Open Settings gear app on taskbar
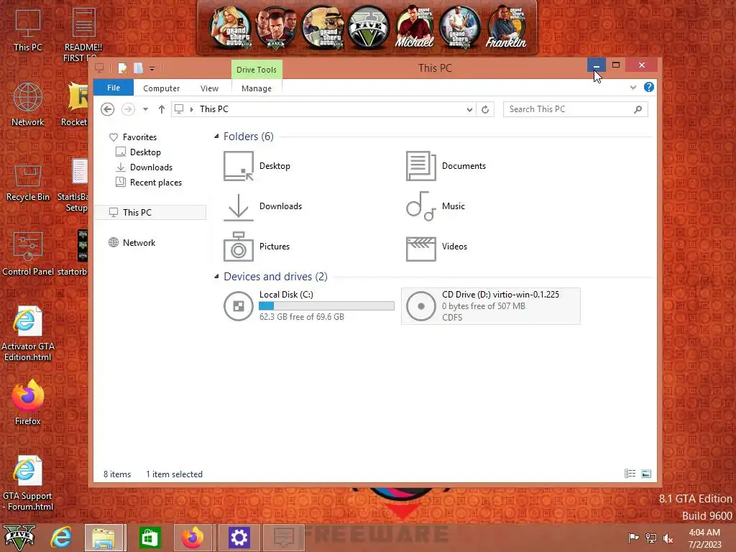 (239, 538)
